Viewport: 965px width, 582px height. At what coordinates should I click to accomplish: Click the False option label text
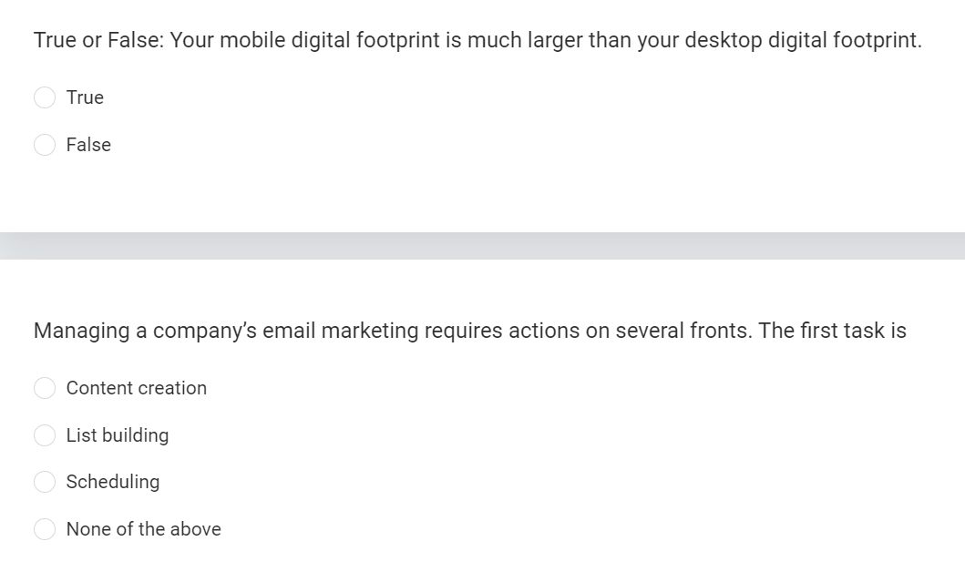(x=88, y=145)
